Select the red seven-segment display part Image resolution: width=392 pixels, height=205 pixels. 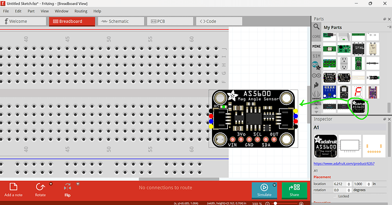[358, 92]
